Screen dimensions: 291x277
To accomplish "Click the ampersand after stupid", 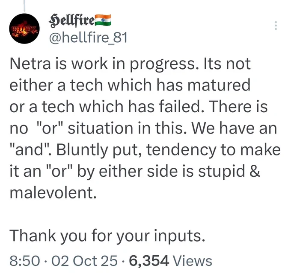I will tap(255, 171).
